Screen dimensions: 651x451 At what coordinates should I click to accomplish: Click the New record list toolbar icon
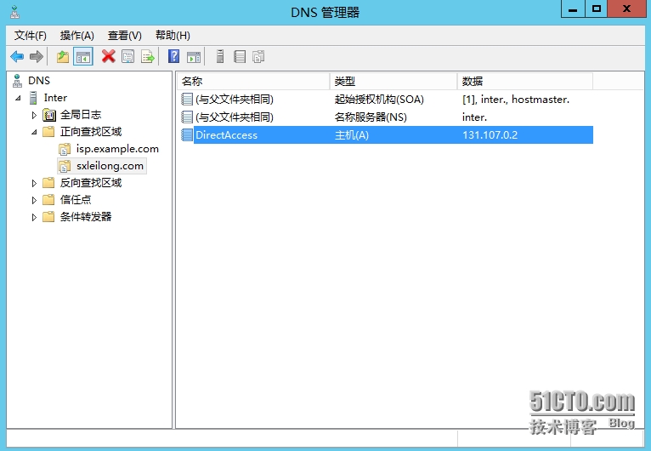(x=240, y=56)
